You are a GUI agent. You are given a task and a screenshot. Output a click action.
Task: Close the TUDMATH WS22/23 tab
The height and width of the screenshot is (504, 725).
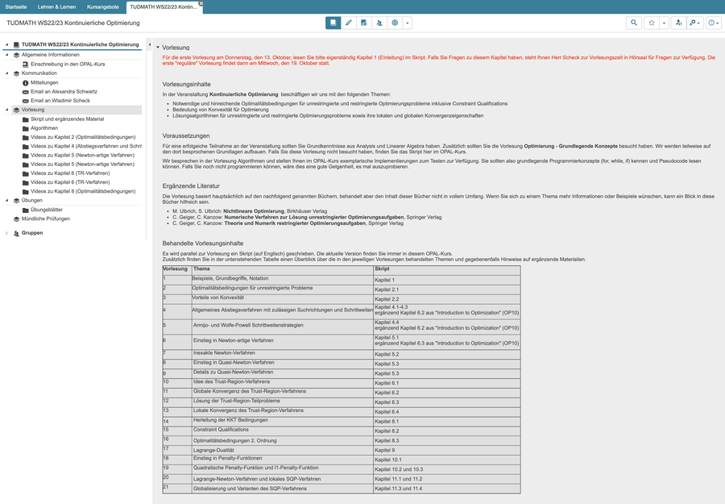point(201,3)
